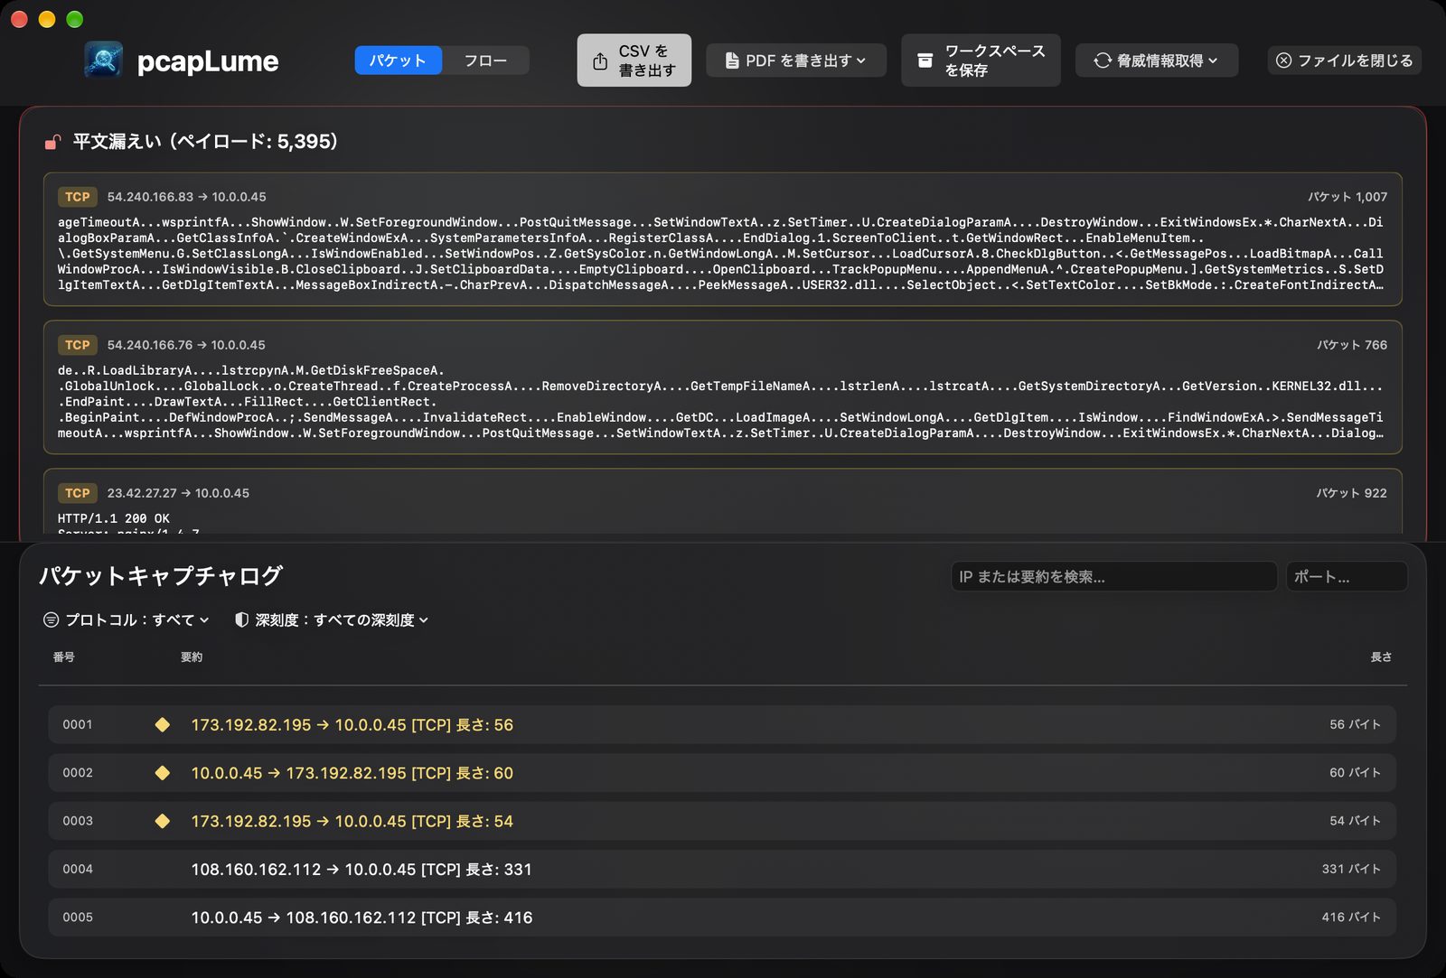
Task: Click the yellow diamond on packet 0003
Action: 163,821
